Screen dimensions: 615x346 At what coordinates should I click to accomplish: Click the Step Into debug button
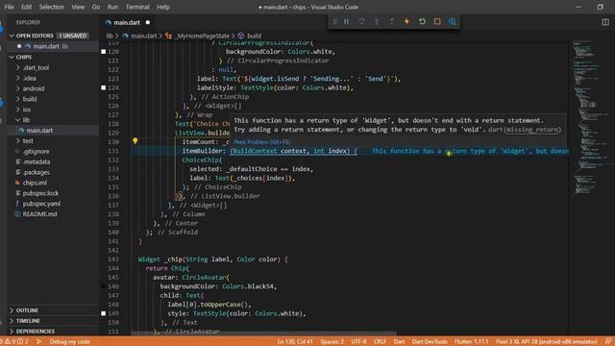377,21
